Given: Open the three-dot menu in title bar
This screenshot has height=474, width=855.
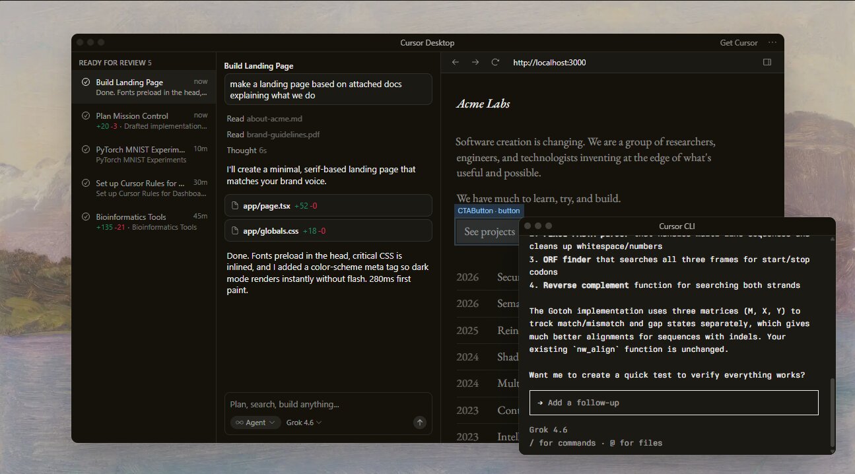Looking at the screenshot, I should [x=772, y=42].
